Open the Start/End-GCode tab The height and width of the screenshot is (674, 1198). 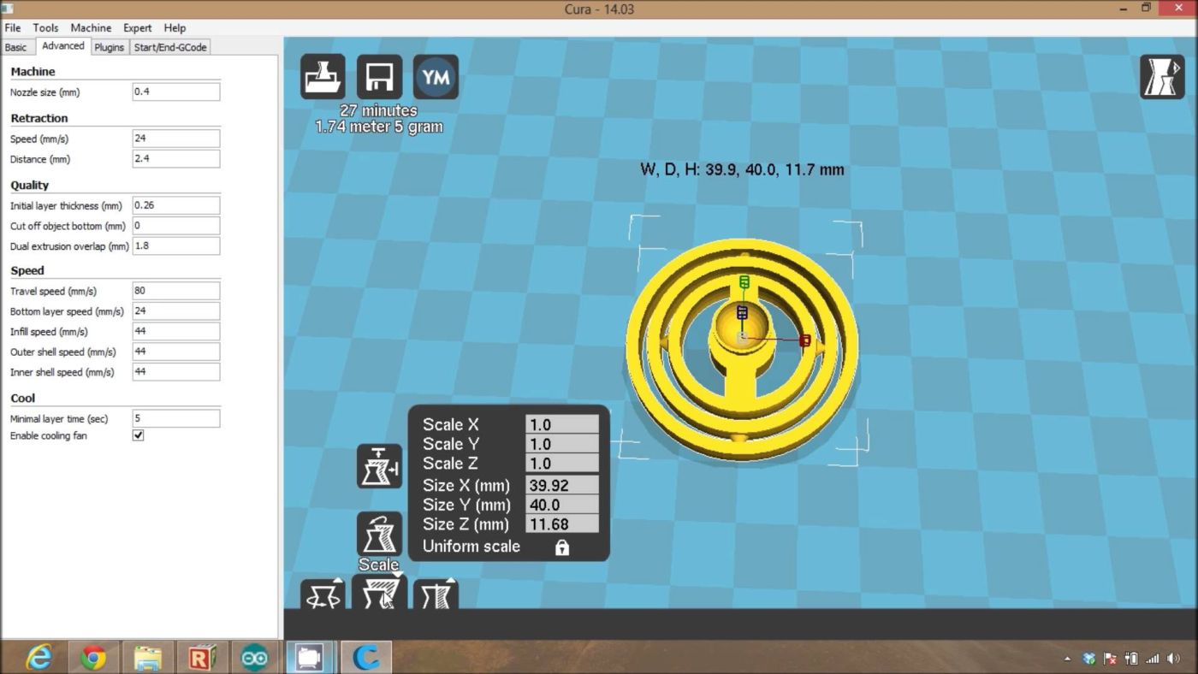coord(170,47)
